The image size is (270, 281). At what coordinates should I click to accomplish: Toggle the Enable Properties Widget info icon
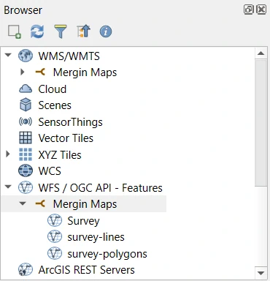click(x=106, y=31)
